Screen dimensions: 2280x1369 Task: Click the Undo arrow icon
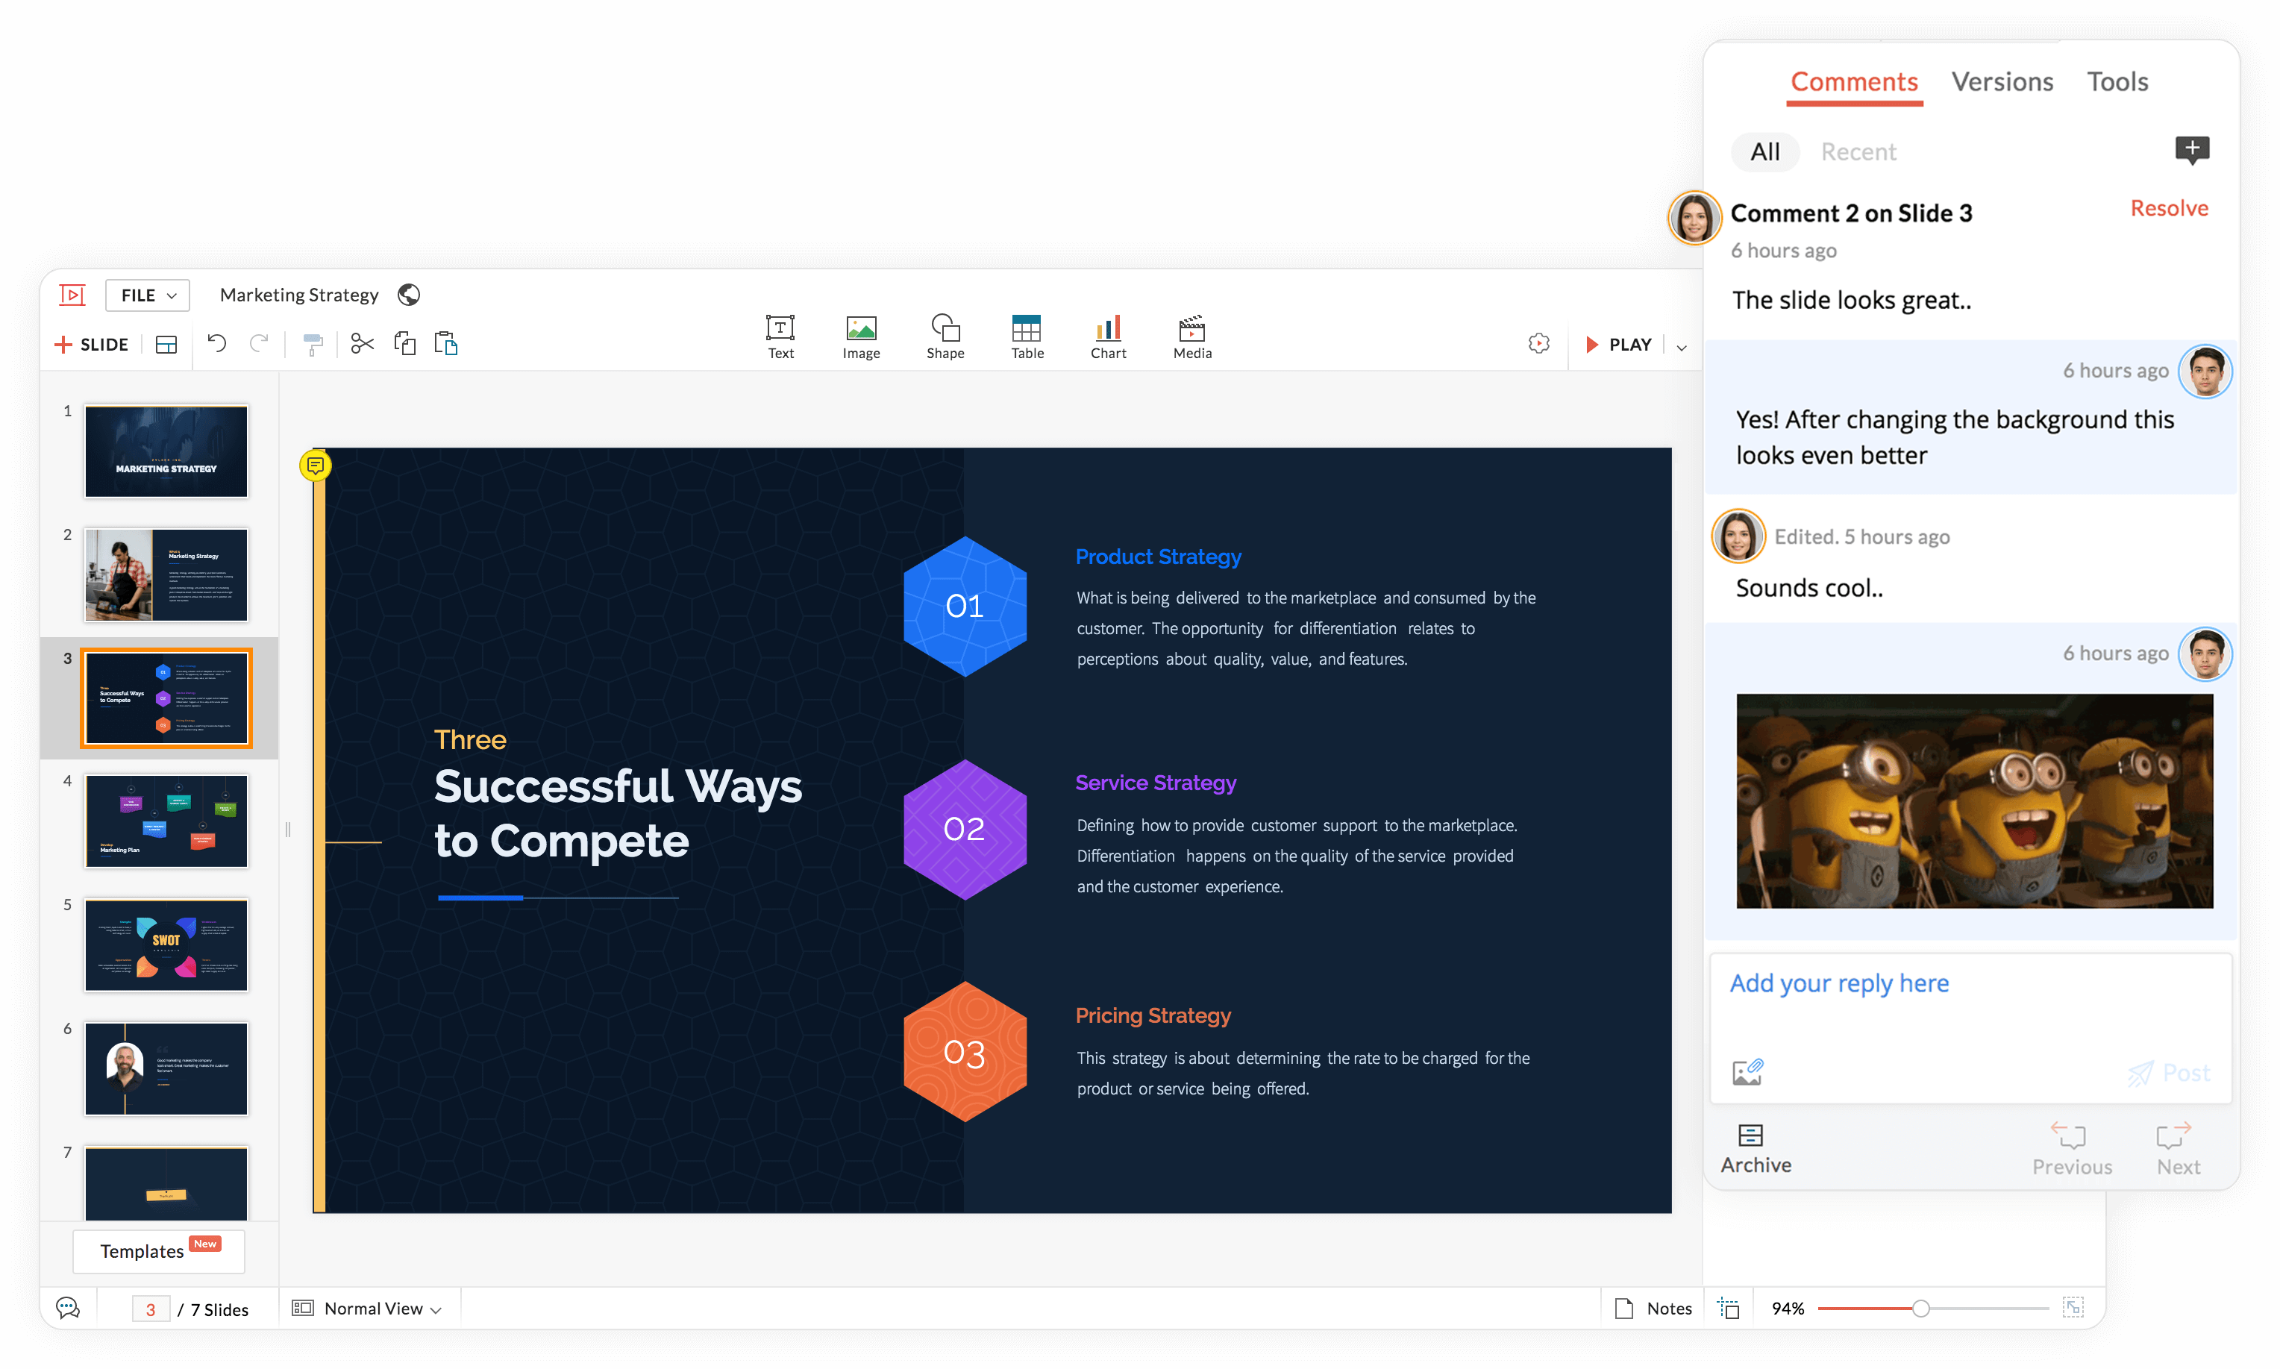pos(217,344)
